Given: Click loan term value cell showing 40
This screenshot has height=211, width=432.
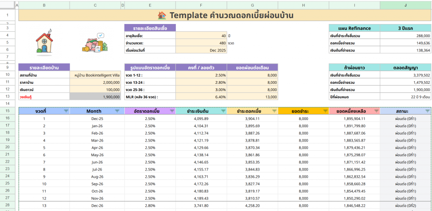Looking at the screenshot, I should 201,36.
